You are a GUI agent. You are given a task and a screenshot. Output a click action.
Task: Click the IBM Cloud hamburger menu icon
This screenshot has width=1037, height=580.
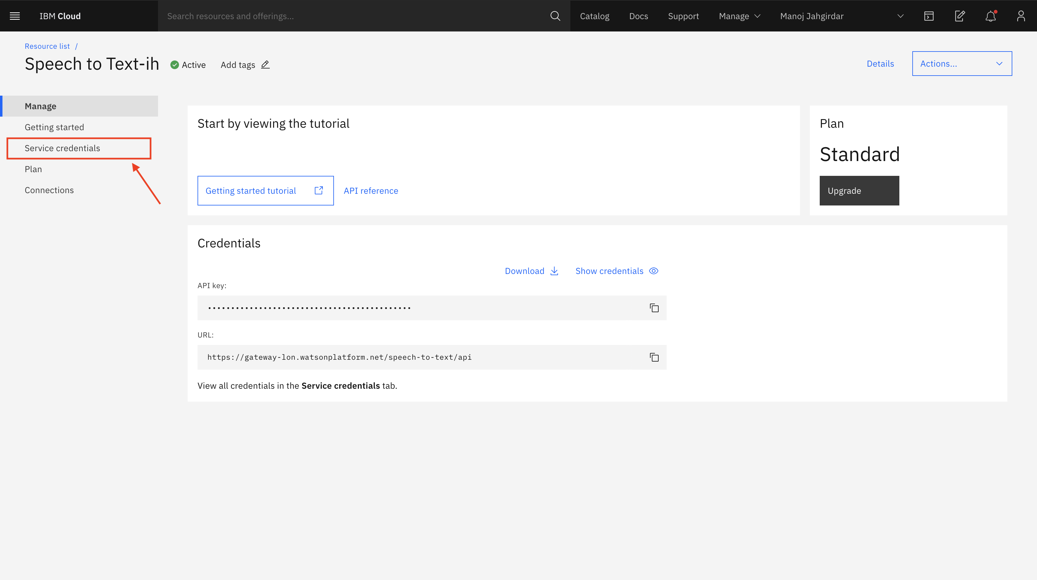pyautogui.click(x=14, y=16)
